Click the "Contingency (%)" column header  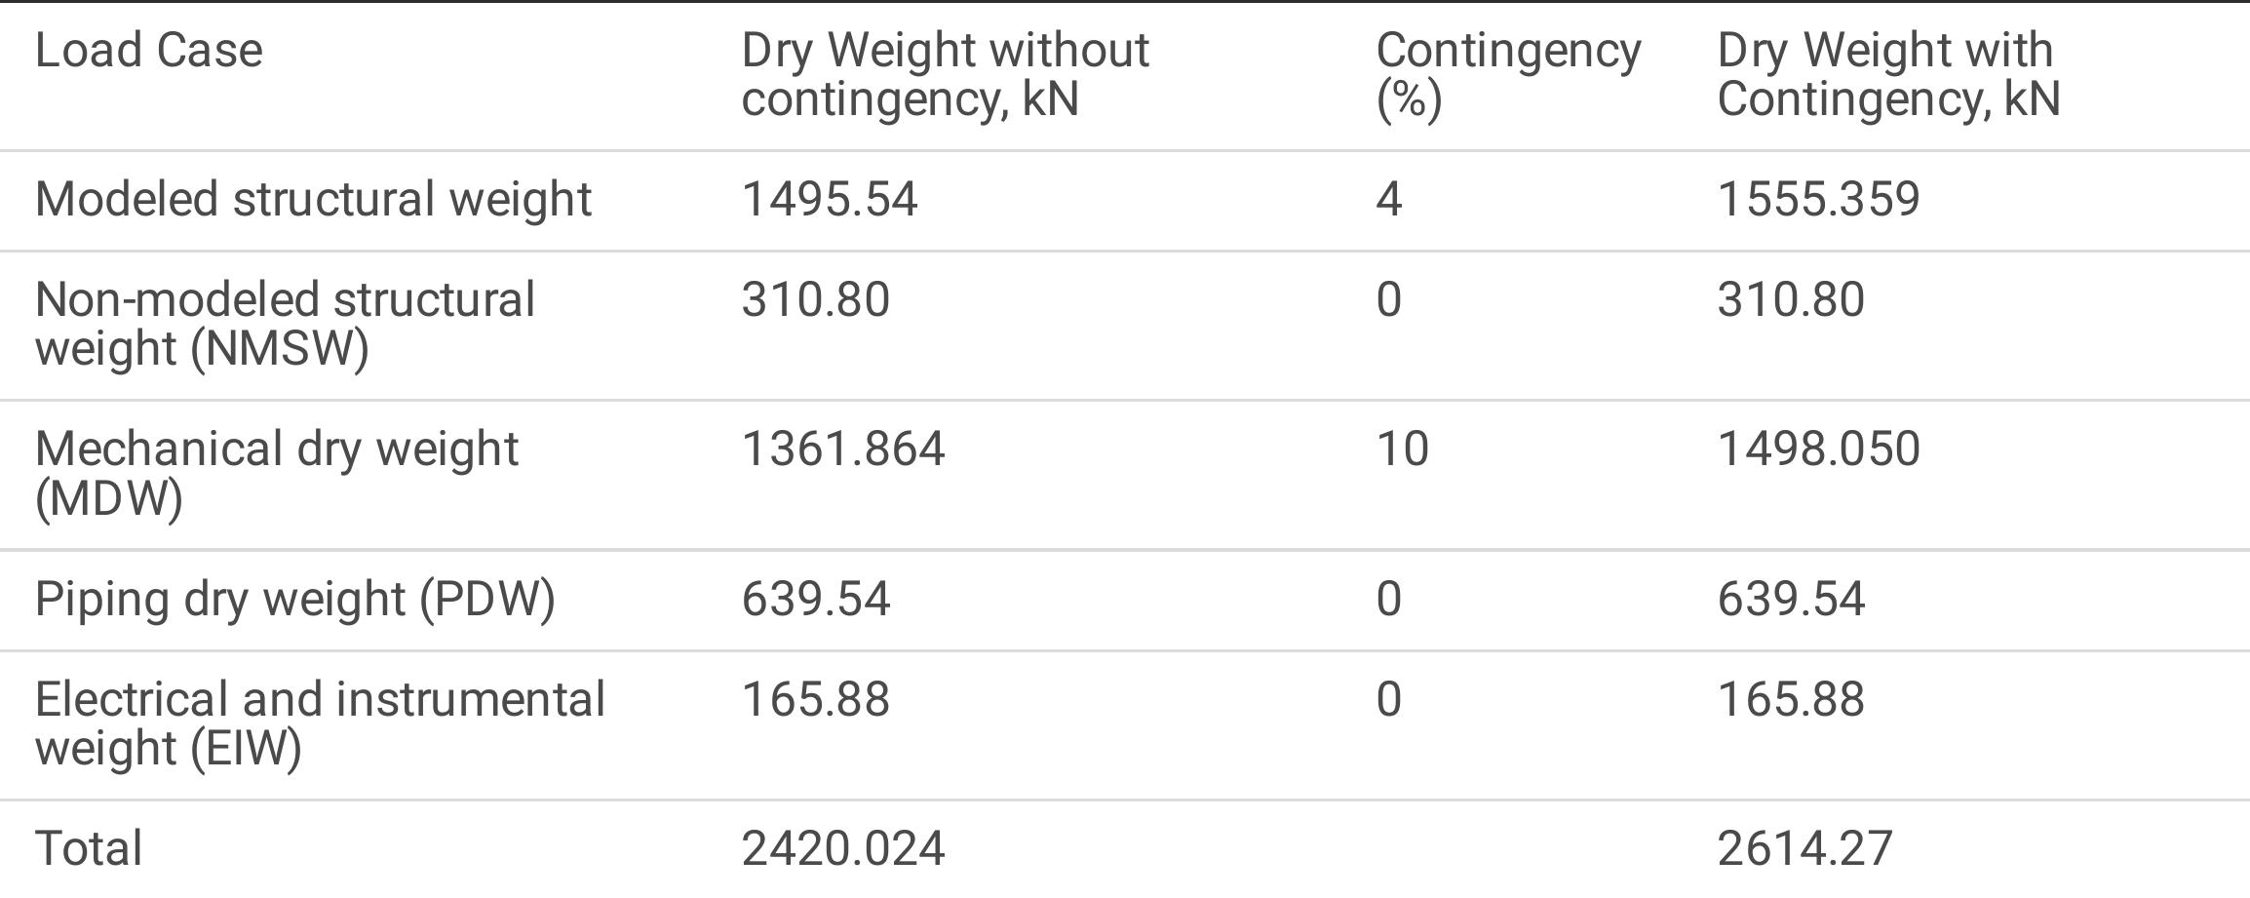pyautogui.click(x=1507, y=75)
